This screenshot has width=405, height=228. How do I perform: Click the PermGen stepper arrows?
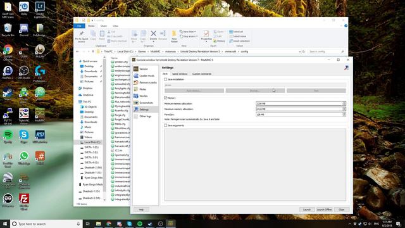[x=344, y=114]
